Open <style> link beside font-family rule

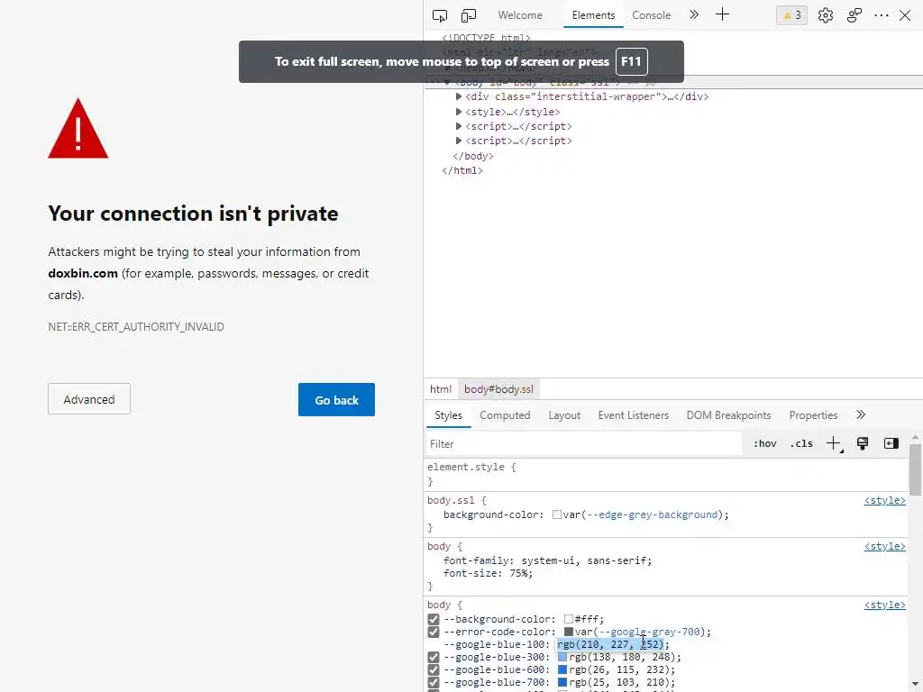pyautogui.click(x=885, y=546)
